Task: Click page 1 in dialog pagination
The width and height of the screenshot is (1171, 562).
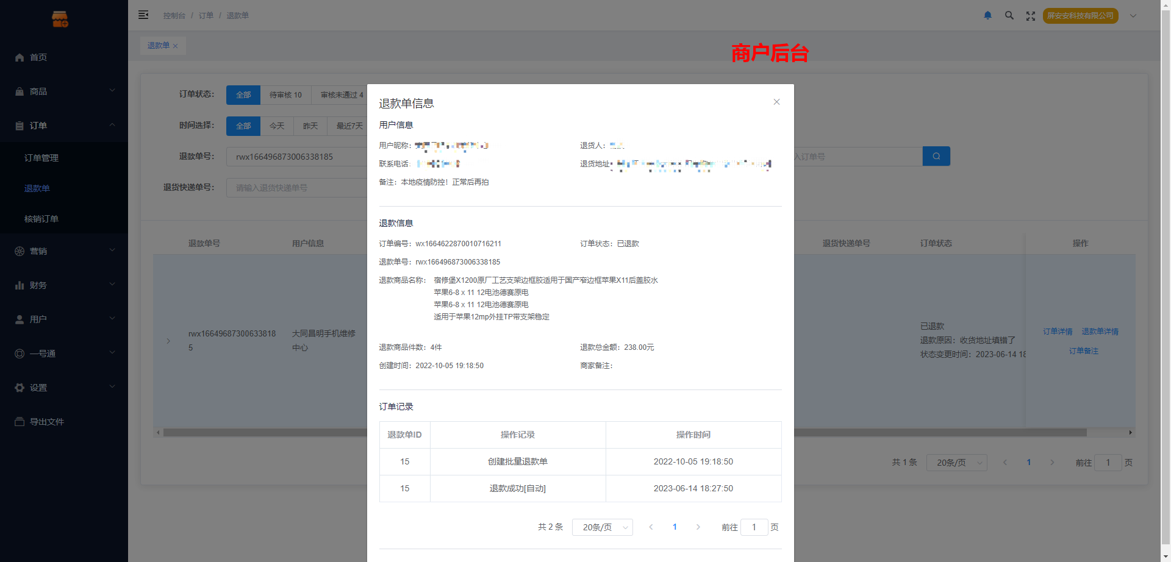Action: point(675,527)
